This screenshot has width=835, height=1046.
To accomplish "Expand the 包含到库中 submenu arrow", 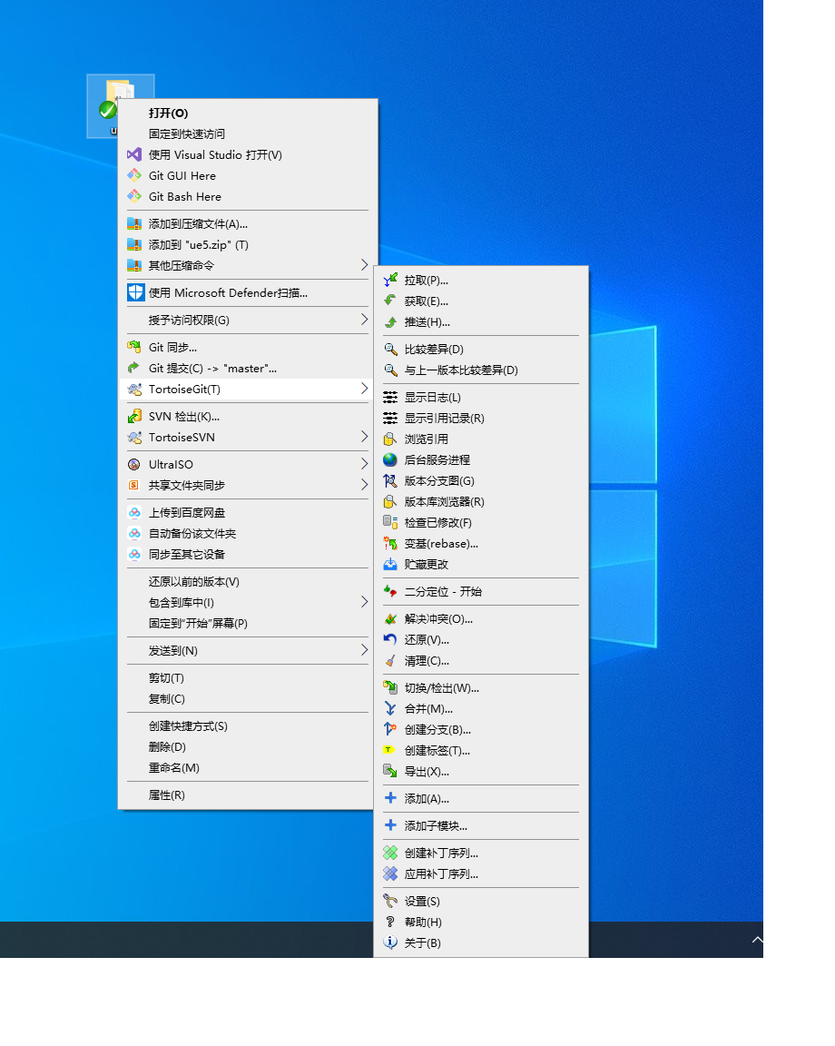I will (364, 602).
